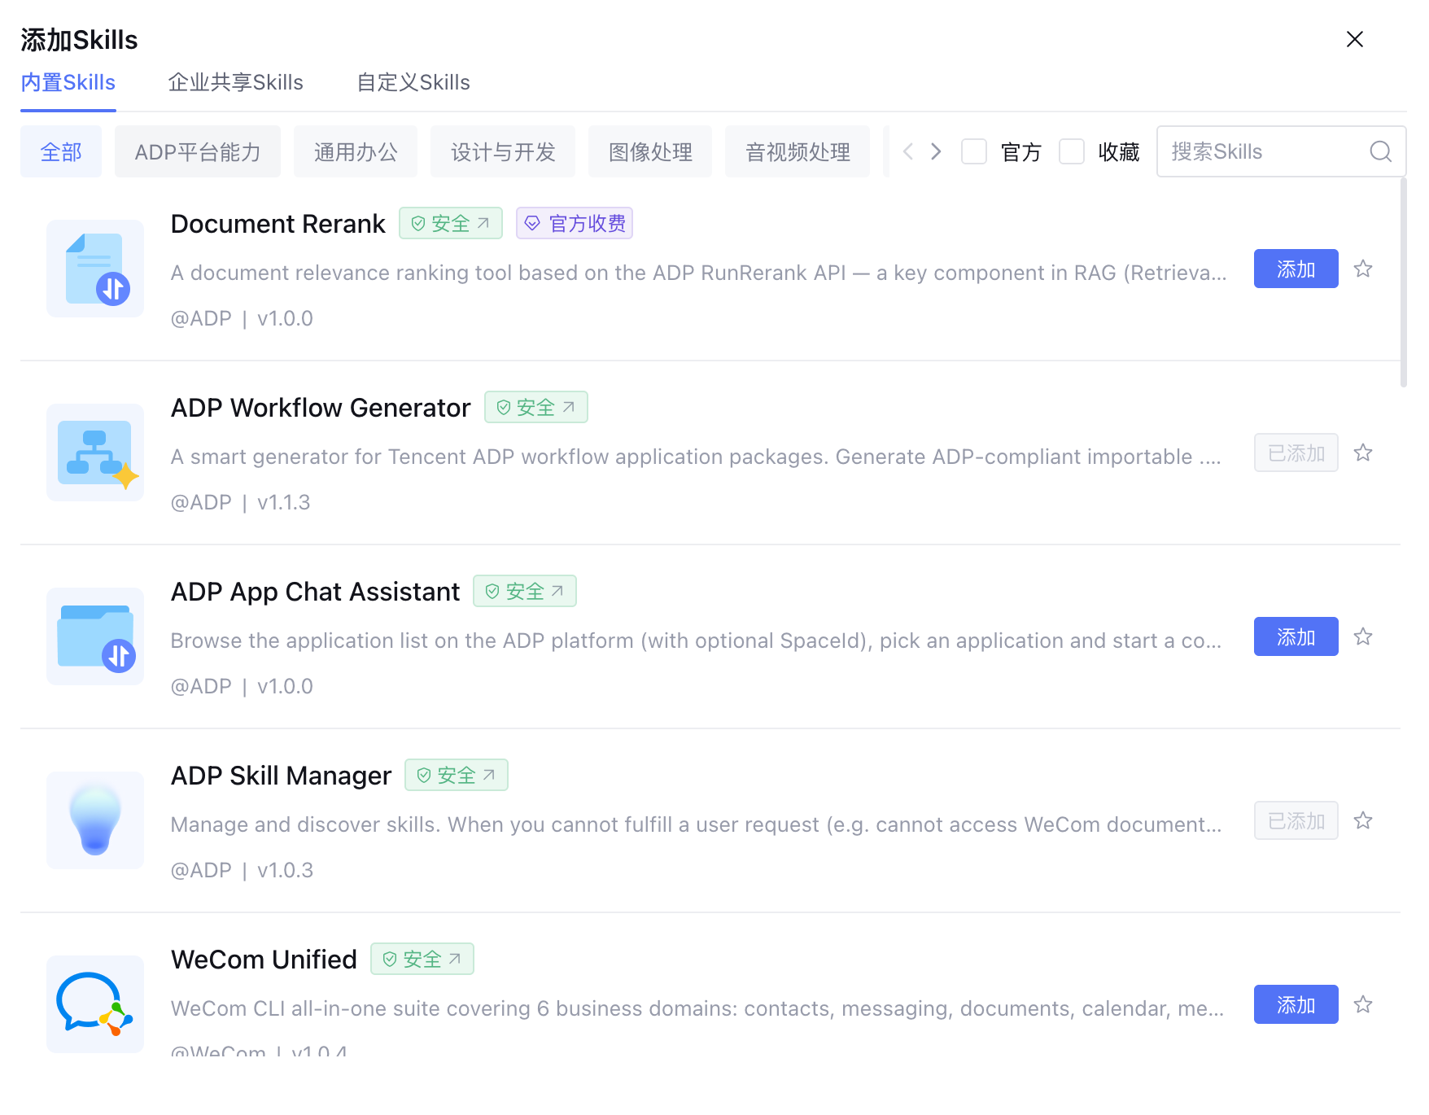
Task: Add the WeCom Unified skill
Action: point(1296,1004)
